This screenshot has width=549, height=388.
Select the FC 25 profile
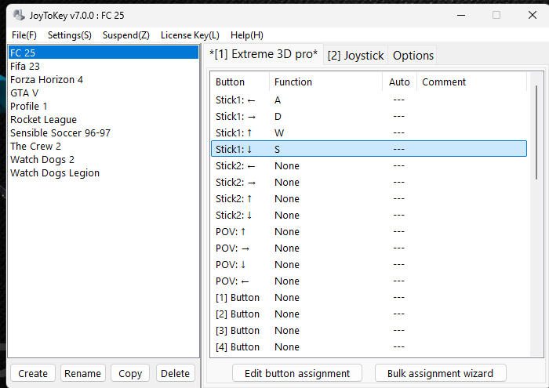pos(104,53)
